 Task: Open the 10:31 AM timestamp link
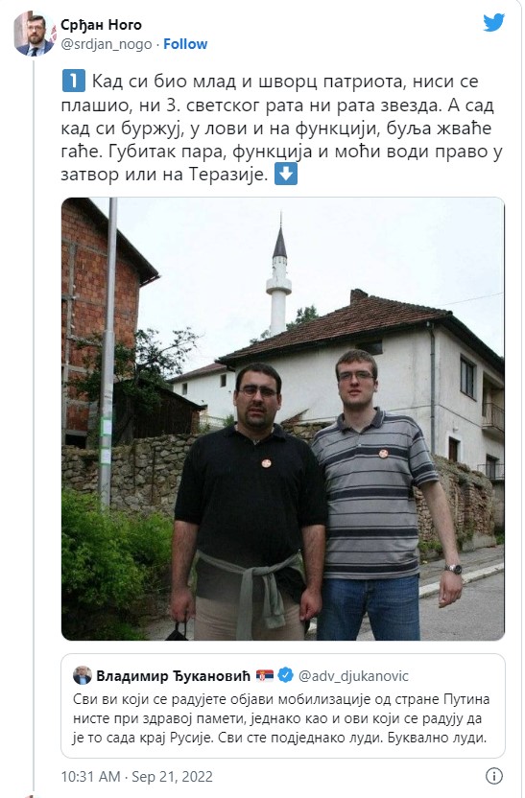click(90, 777)
